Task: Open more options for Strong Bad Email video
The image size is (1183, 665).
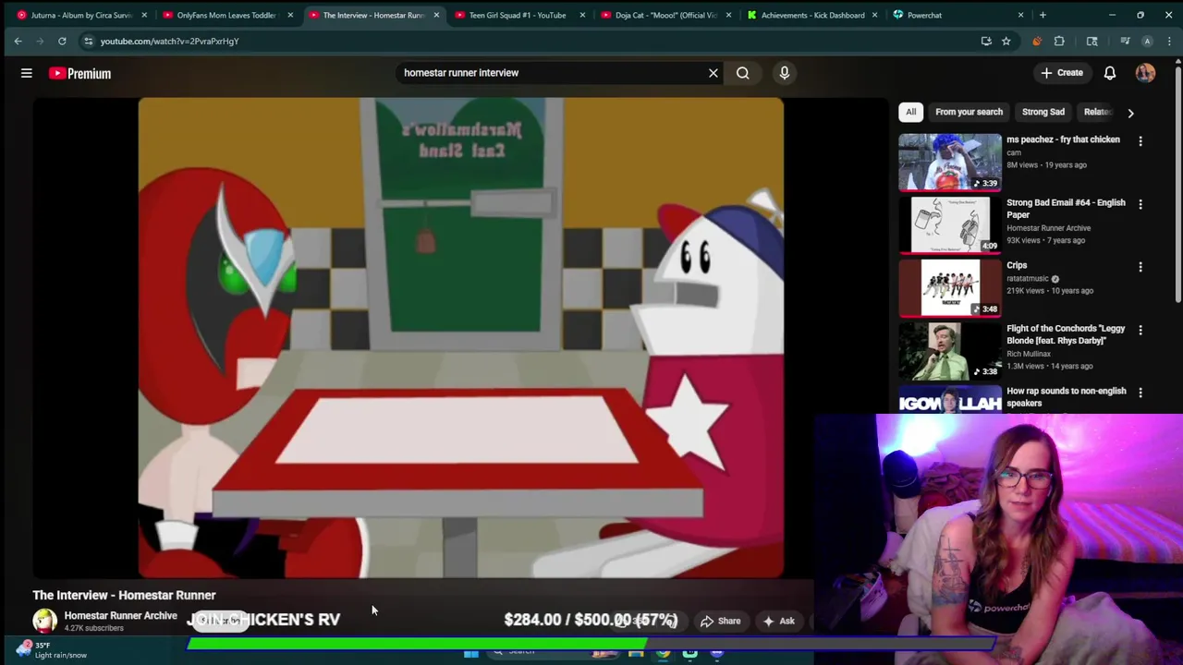Action: click(x=1140, y=204)
